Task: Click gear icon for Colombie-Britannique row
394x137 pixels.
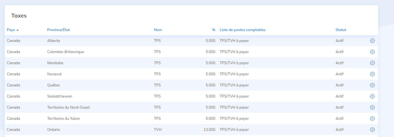Action: [372, 52]
